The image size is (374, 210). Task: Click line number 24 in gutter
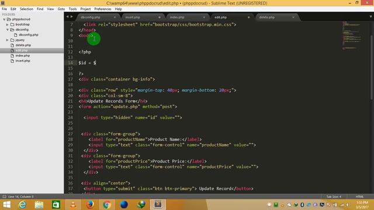pos(70,118)
